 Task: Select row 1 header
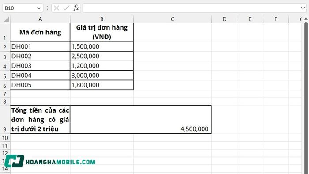pyautogui.click(x=5, y=32)
